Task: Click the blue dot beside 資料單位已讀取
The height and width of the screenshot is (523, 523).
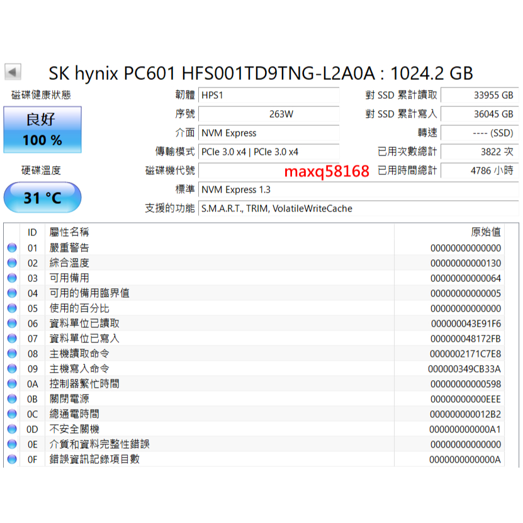Action: click(x=11, y=323)
